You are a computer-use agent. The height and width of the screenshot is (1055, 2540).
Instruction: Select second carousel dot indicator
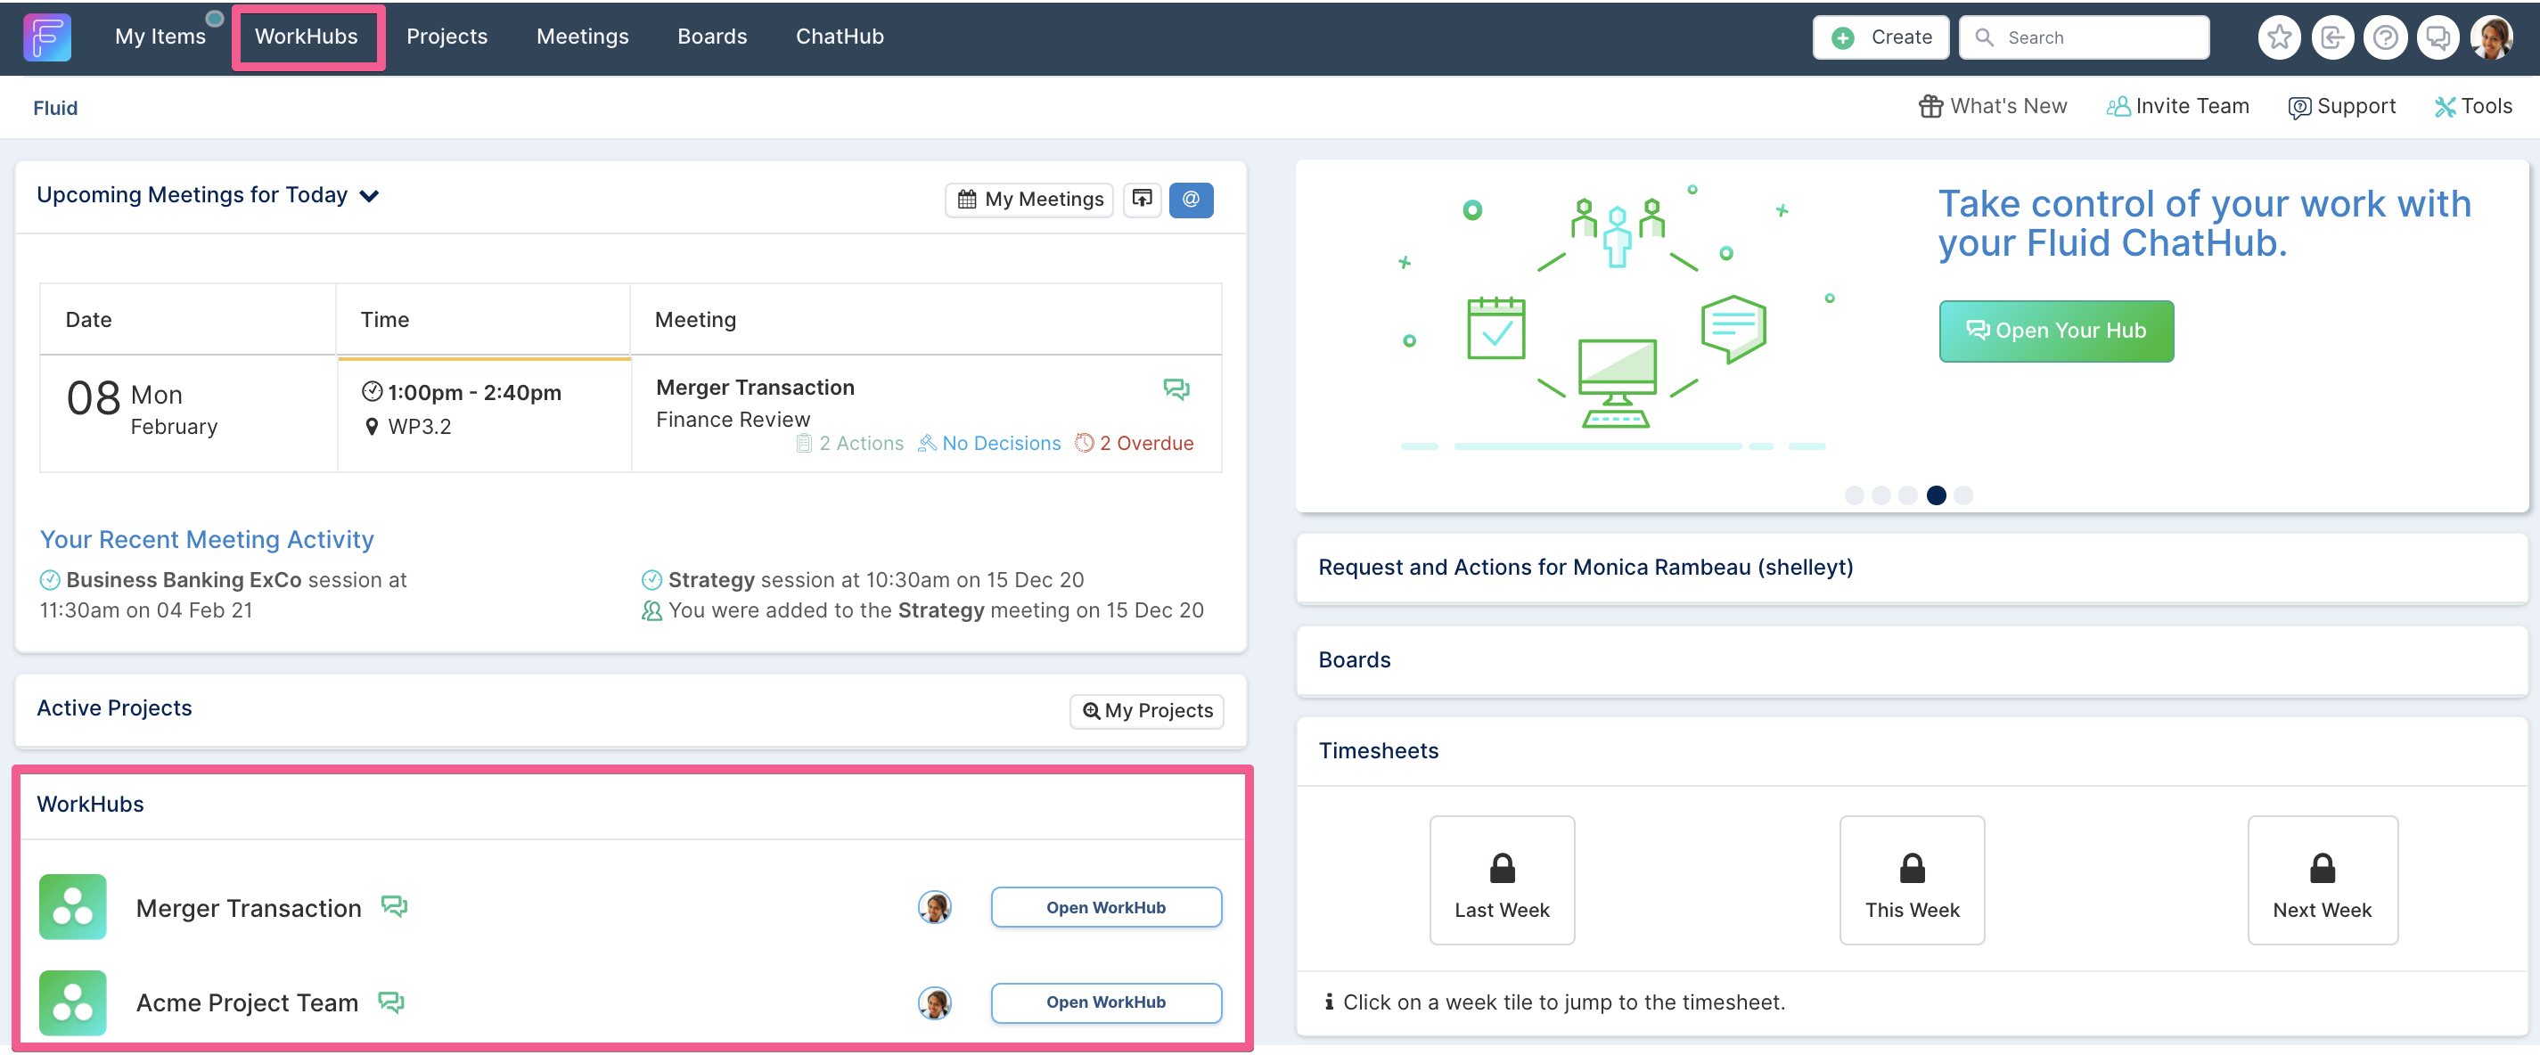(1881, 495)
